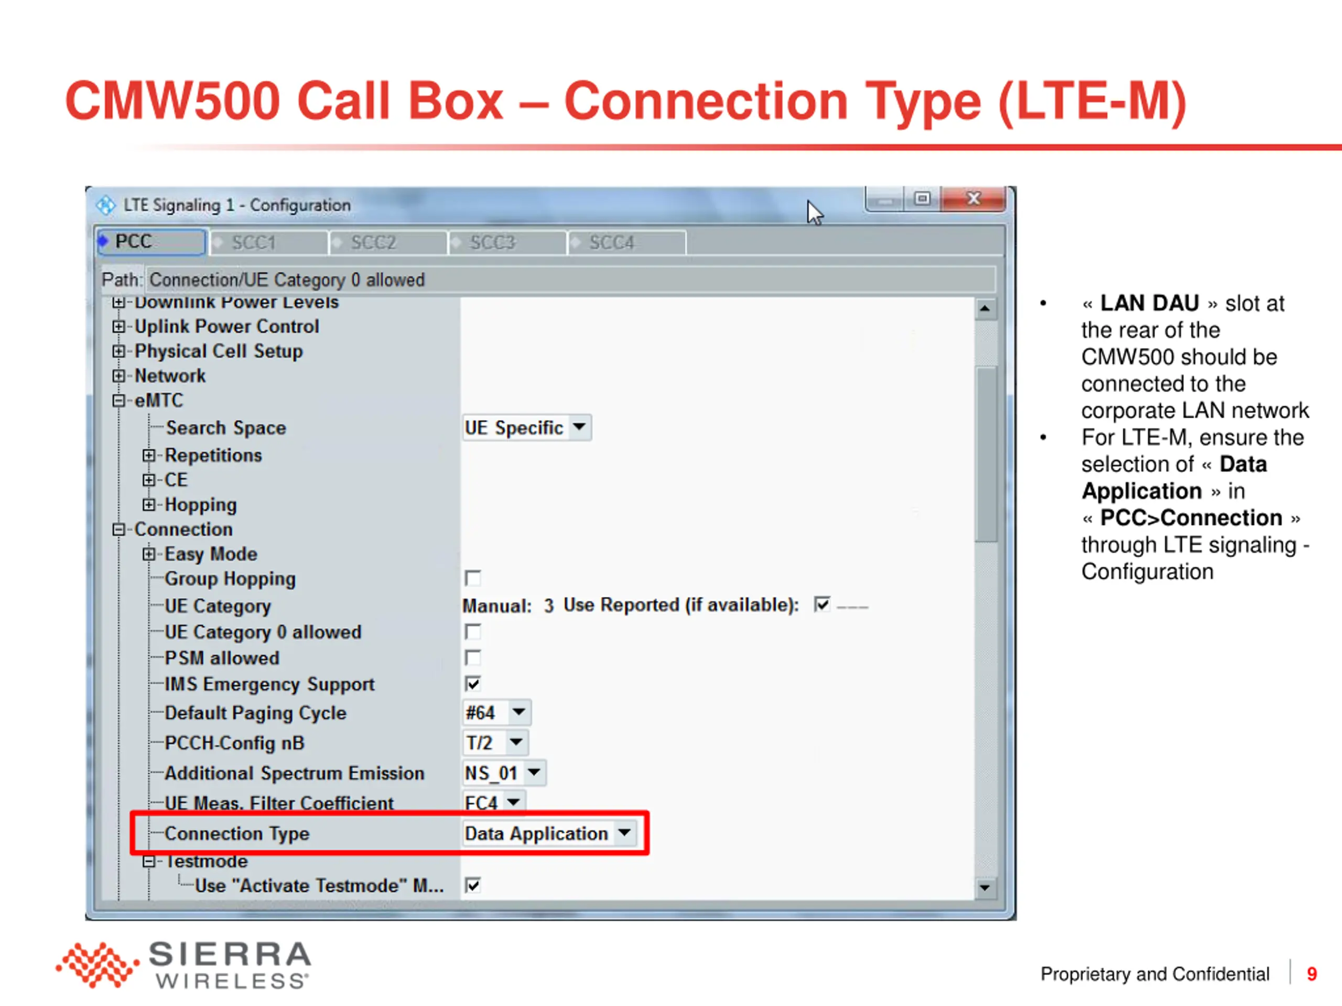
Task: Collapse the eMTC node
Action: (x=118, y=401)
